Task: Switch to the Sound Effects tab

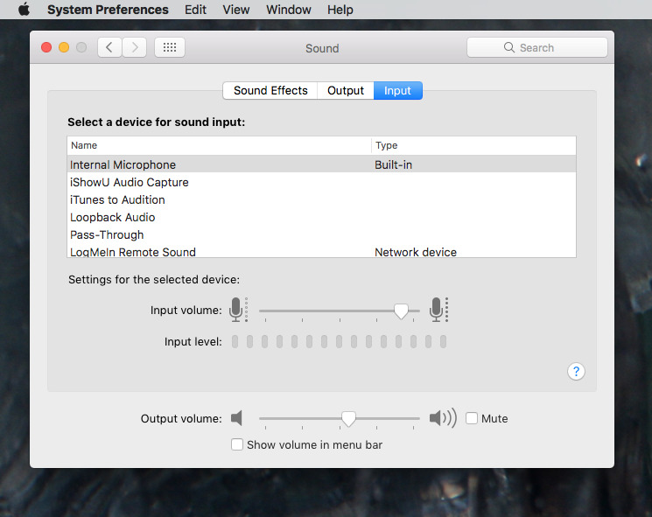Action: pos(270,91)
